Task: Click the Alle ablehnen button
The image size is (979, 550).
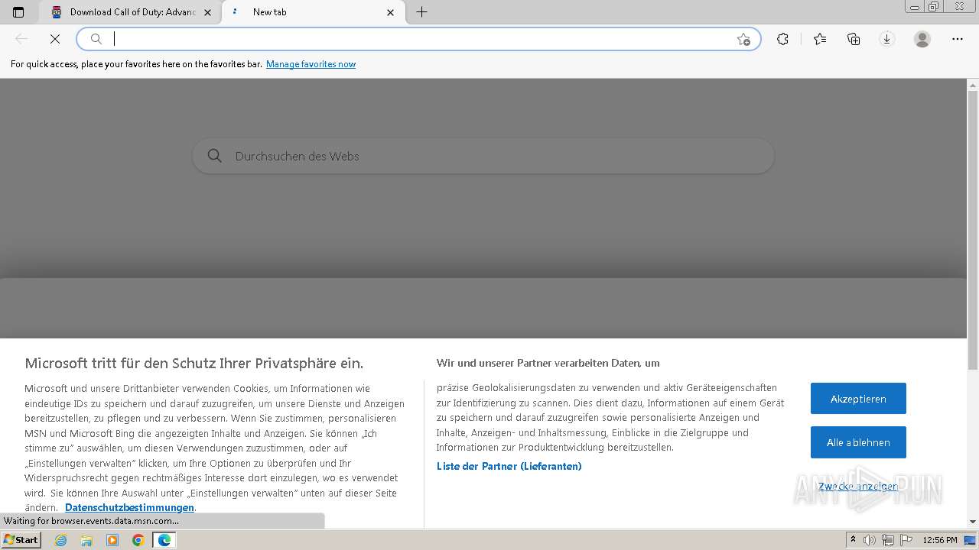Action: (x=858, y=442)
